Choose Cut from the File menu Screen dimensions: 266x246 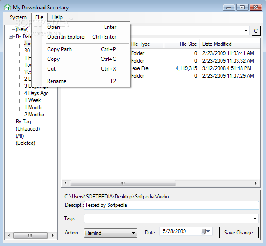coord(81,69)
